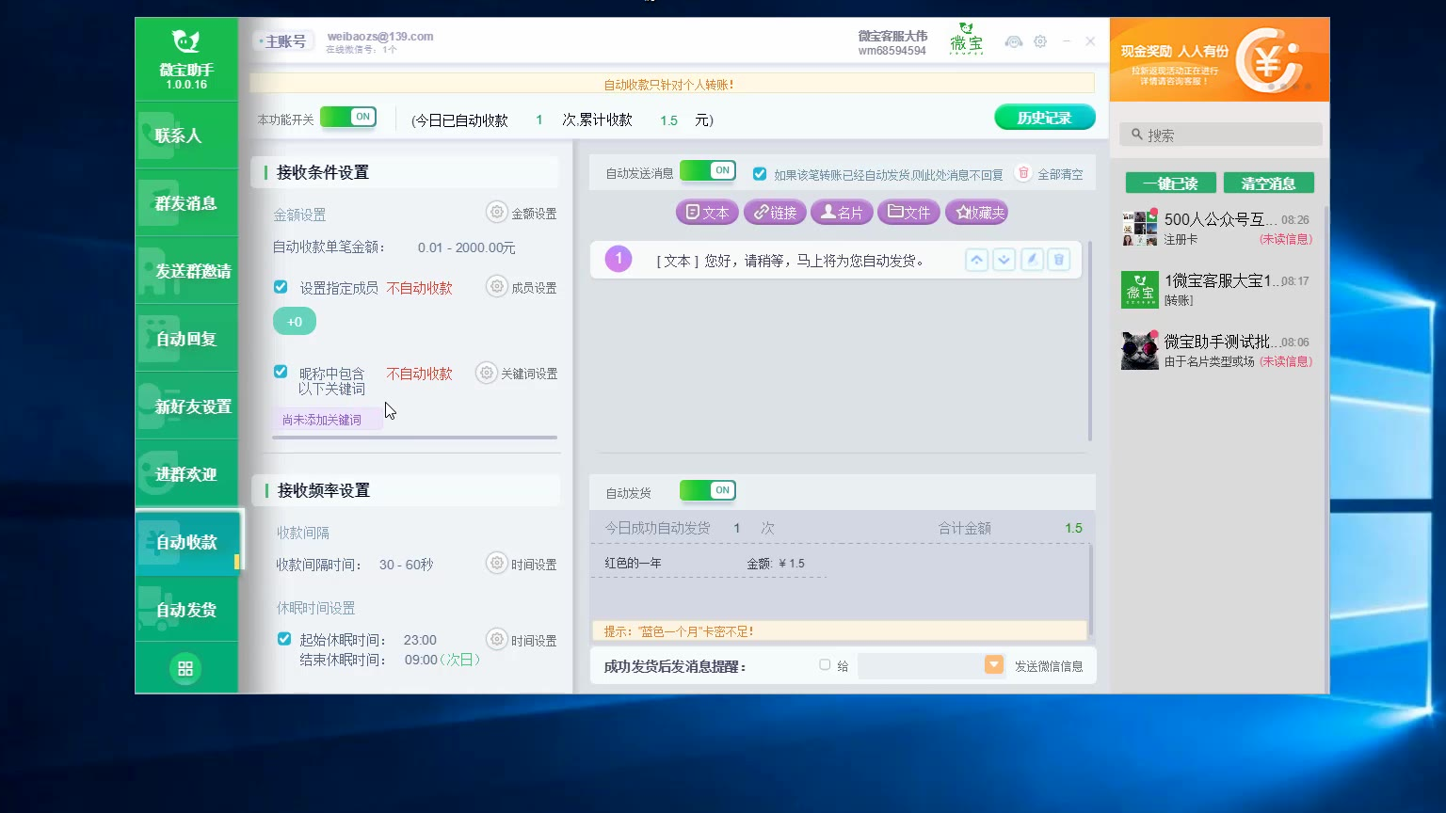Click the grid menu icon at sidebar bottom
Image resolution: width=1446 pixels, height=813 pixels.
point(185,668)
